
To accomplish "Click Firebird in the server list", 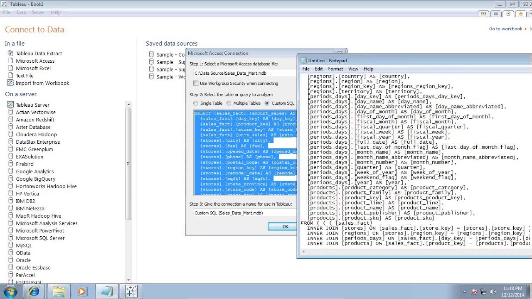I will point(25,164).
